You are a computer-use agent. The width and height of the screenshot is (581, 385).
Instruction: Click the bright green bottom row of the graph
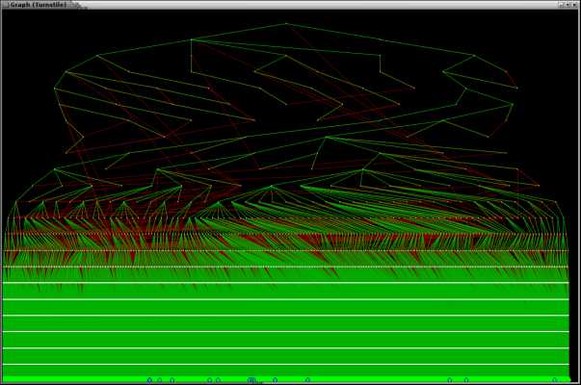coord(286,379)
